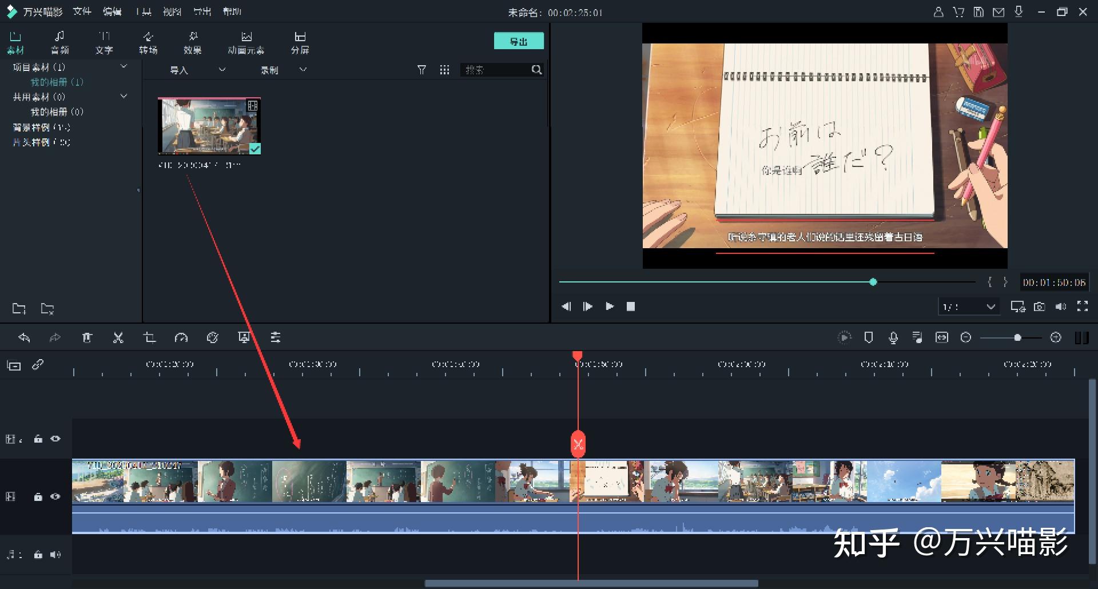Click the render preview icon
Screen dimensions: 1098x589
(x=844, y=337)
